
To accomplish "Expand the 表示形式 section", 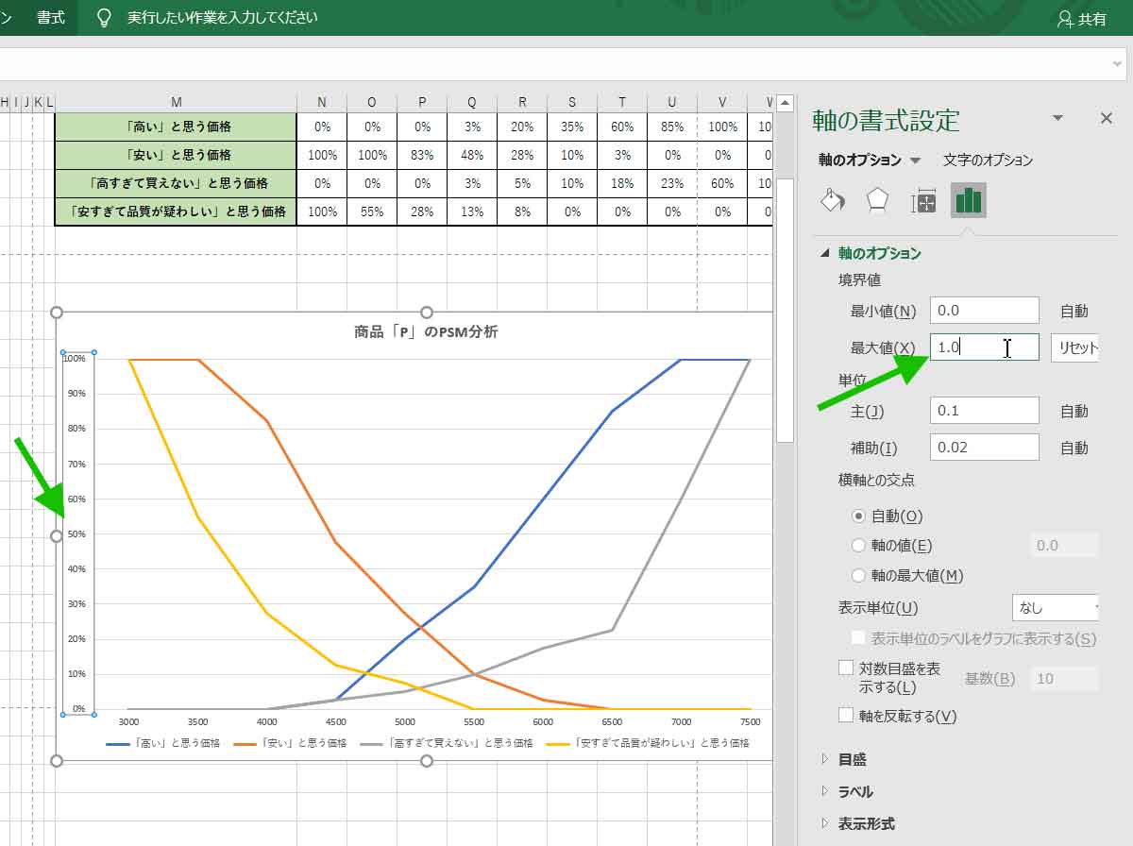I will (x=825, y=823).
